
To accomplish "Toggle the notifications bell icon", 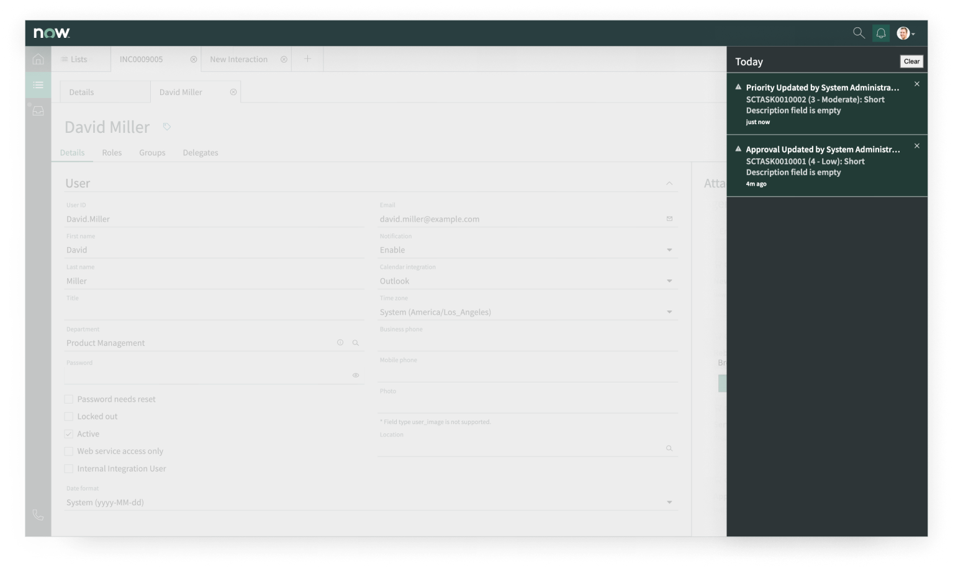I will 880,33.
